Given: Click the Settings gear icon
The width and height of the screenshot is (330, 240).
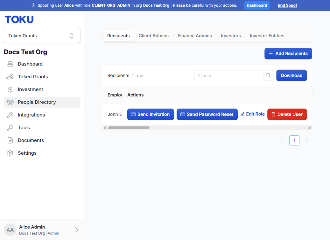Looking at the screenshot, I should click(x=10, y=153).
